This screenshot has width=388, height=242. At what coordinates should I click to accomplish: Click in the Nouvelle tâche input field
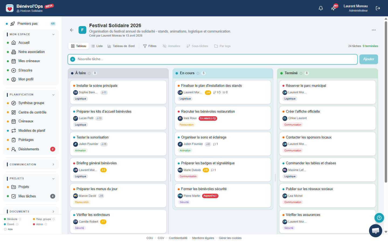click(213, 59)
